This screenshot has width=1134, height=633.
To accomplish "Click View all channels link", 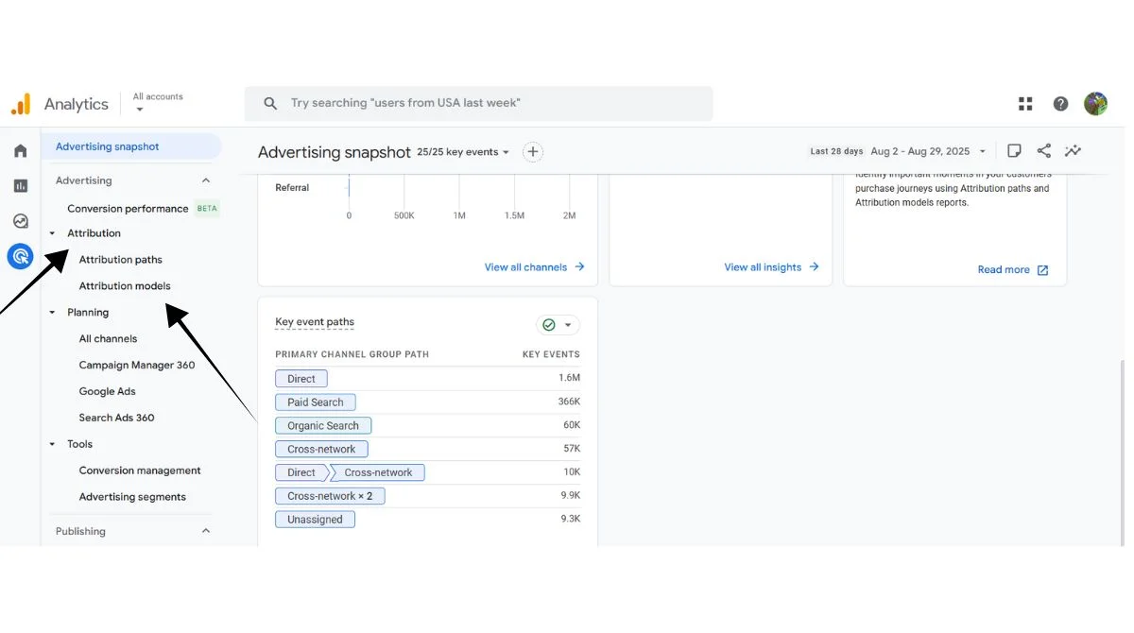I will (535, 267).
